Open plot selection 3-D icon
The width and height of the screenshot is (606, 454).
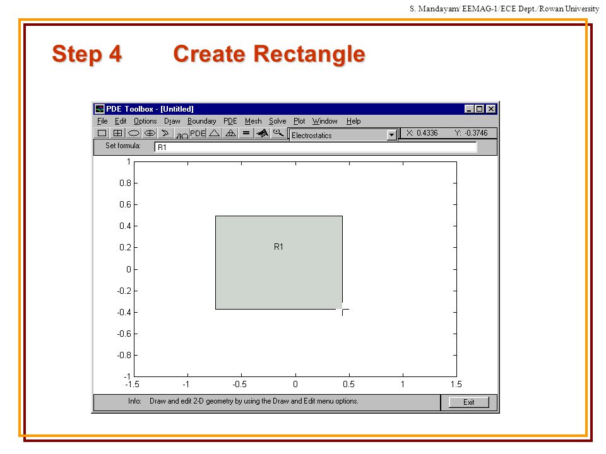(263, 133)
